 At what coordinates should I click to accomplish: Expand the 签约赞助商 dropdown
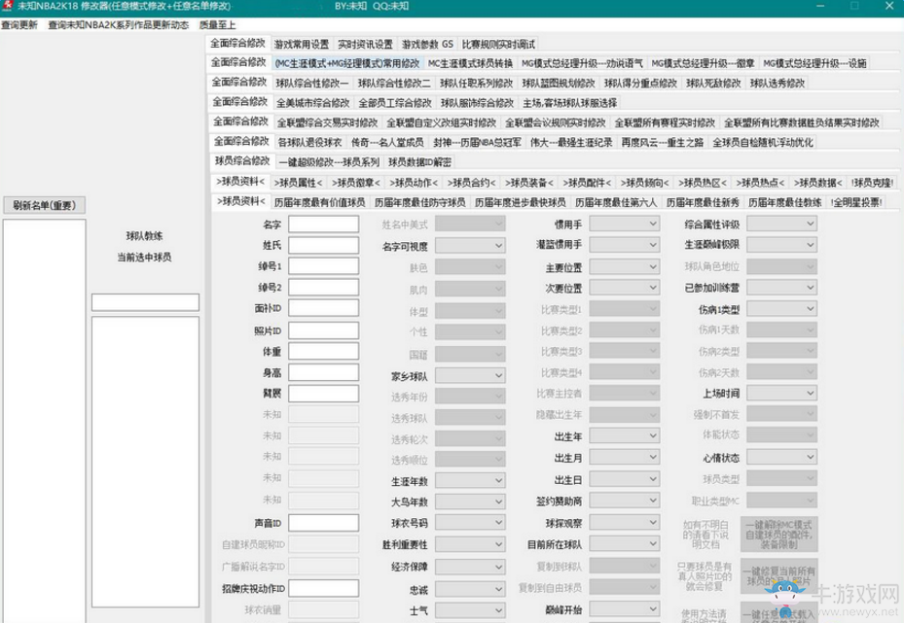click(625, 501)
